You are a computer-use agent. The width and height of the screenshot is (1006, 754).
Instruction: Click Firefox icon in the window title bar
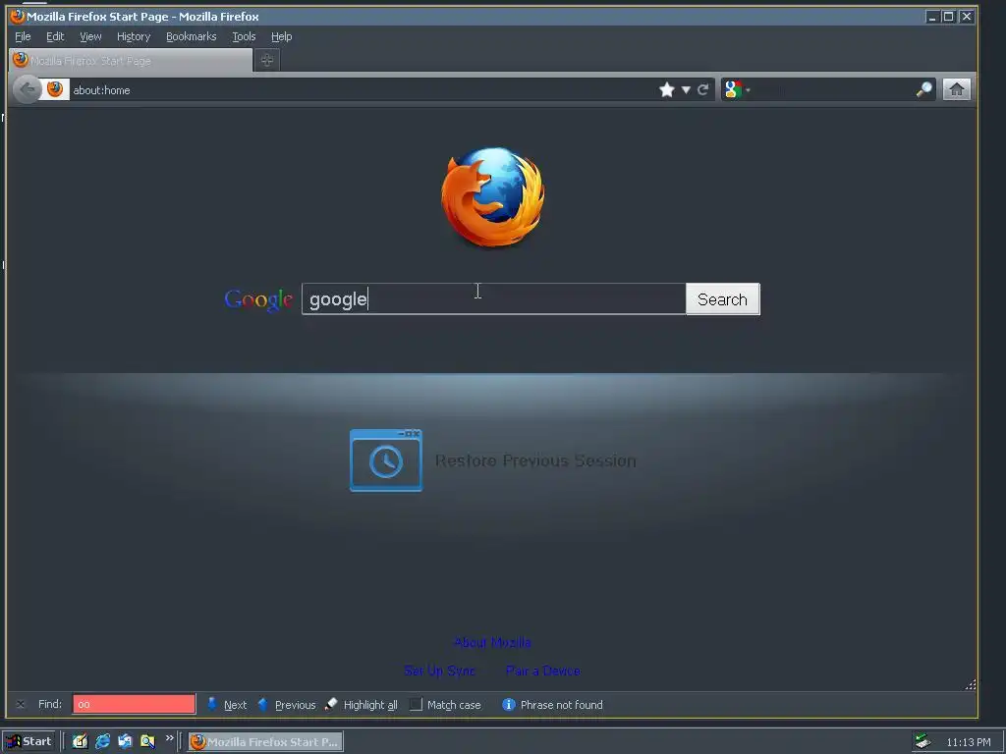tap(17, 16)
